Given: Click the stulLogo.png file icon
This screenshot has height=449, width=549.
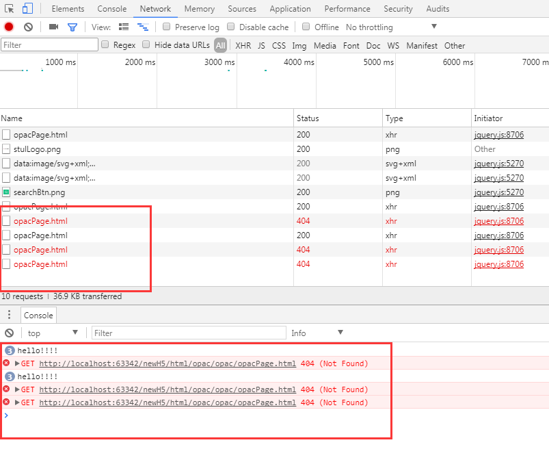Looking at the screenshot, I should click(x=6, y=149).
